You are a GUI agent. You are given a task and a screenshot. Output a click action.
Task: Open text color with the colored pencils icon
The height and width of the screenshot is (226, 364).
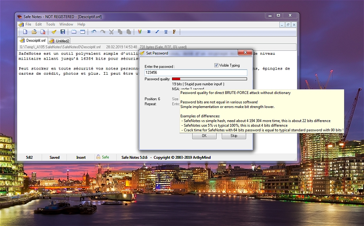point(140,32)
